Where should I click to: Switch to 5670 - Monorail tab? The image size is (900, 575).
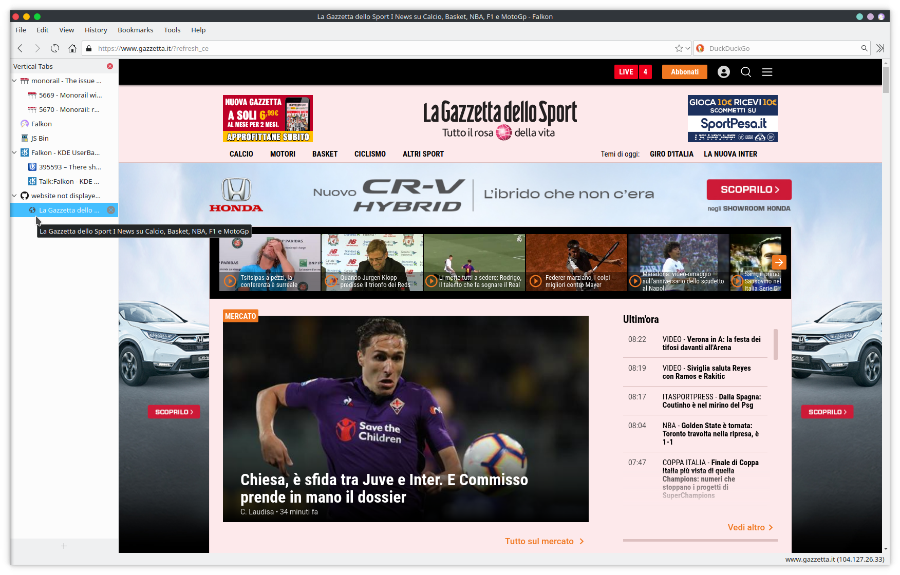tap(65, 109)
